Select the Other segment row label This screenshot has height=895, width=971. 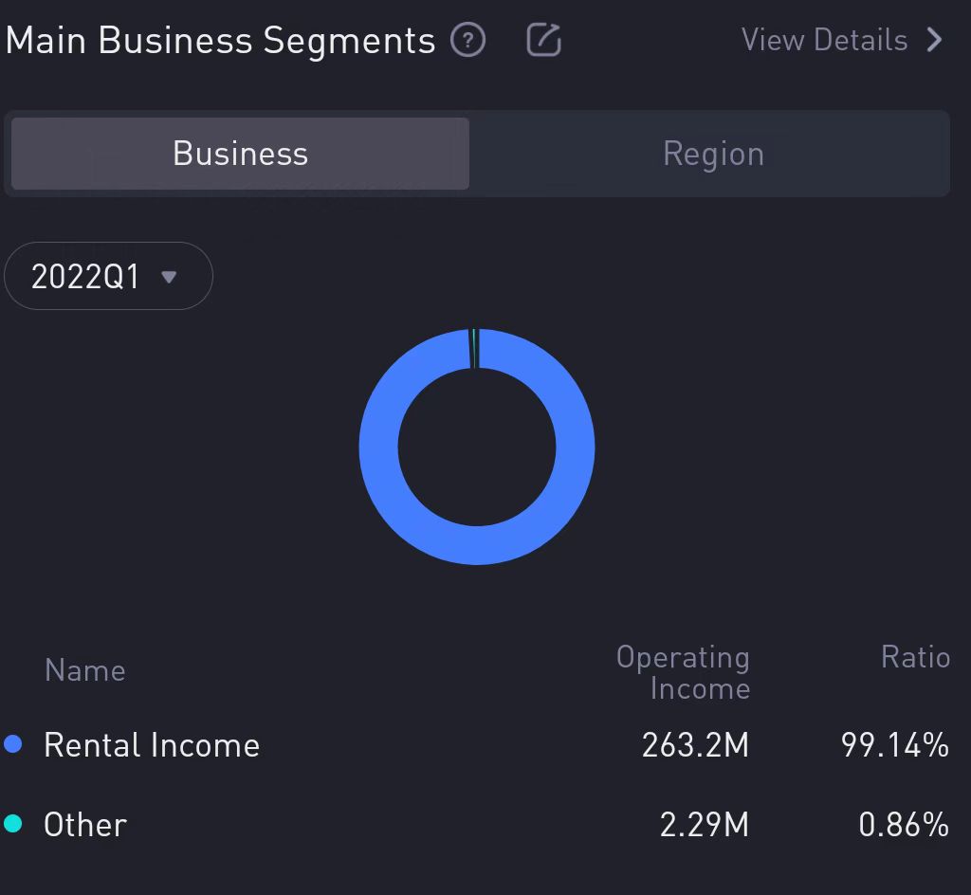85,824
